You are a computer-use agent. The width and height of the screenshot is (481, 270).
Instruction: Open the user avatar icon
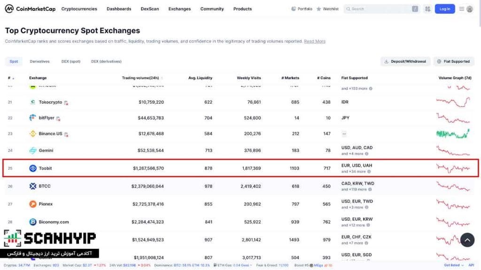(470, 9)
